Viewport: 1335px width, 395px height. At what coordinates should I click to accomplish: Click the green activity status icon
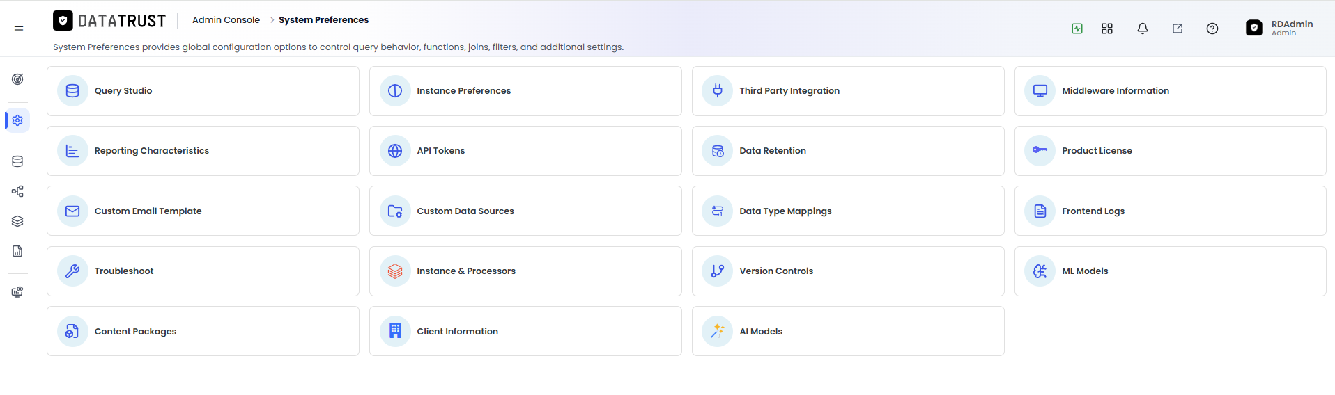1077,29
